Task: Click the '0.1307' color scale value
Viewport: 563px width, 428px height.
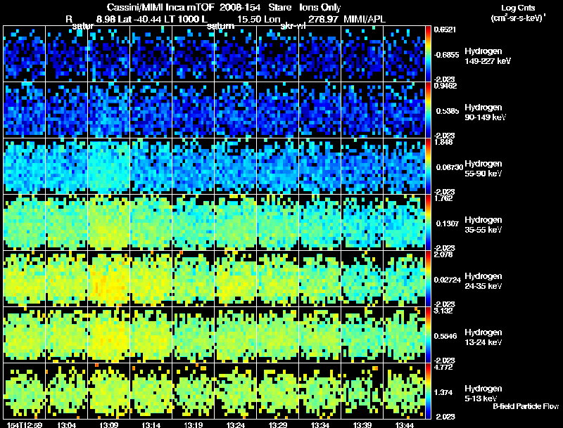Action: (x=448, y=223)
